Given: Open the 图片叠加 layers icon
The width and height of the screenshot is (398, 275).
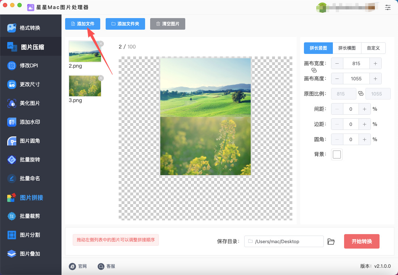Looking at the screenshot, I should pyautogui.click(x=12, y=254).
